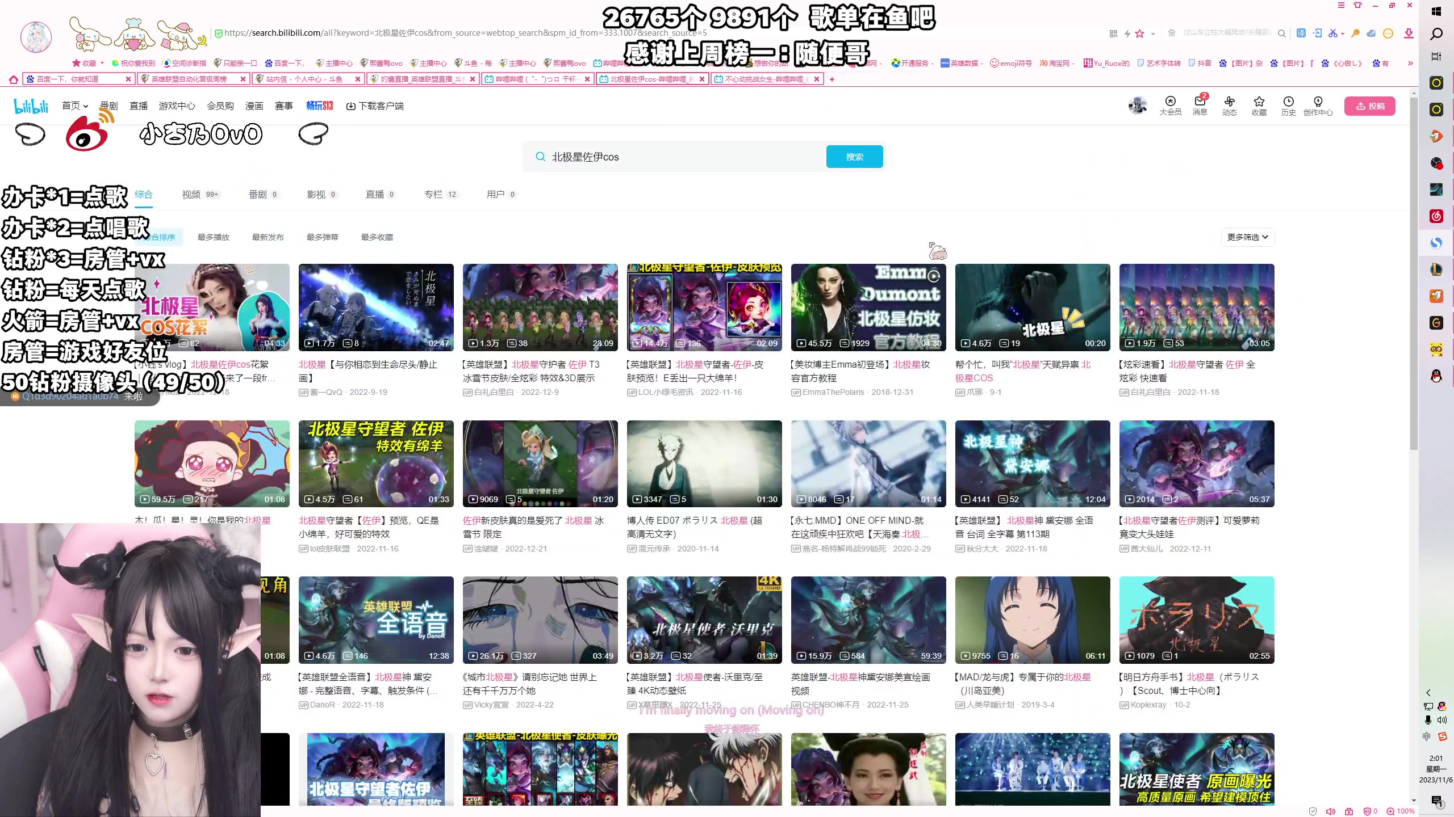This screenshot has width=1454, height=817.
Task: Click zoom 100% control in status bar
Action: click(1400, 811)
